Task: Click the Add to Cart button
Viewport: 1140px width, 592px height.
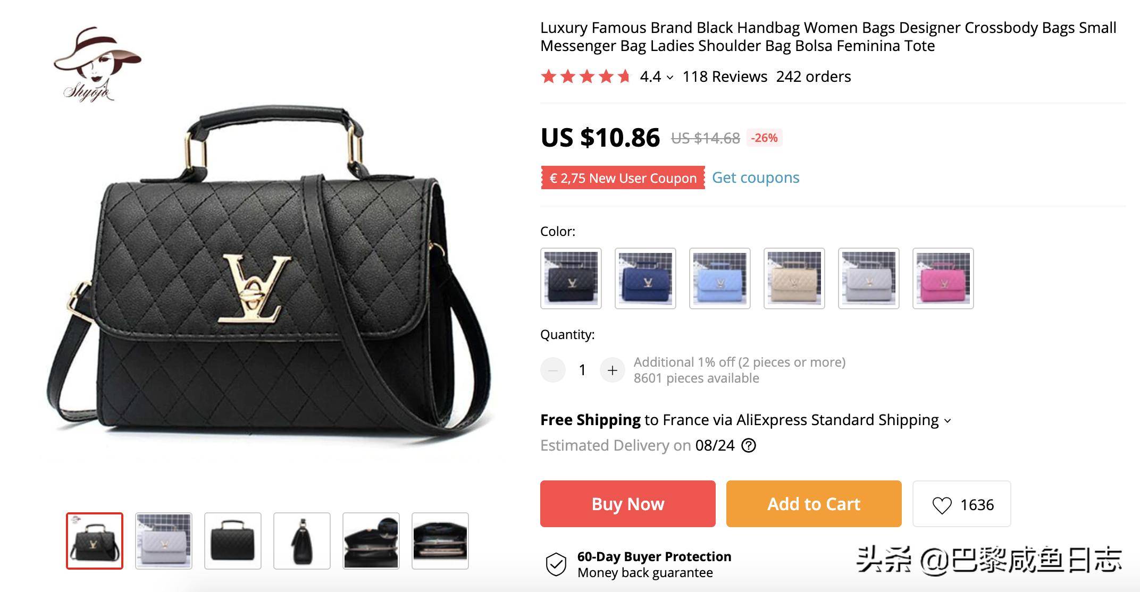Action: [x=814, y=504]
